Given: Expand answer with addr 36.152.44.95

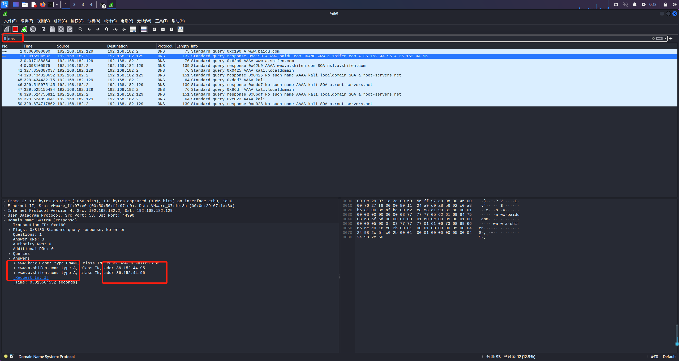Looking at the screenshot, I should tap(15, 268).
